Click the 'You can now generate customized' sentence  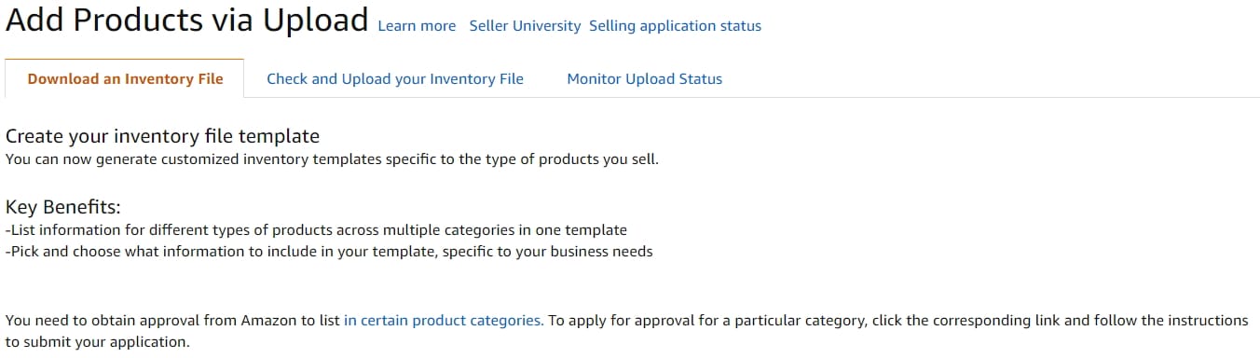[x=332, y=159]
